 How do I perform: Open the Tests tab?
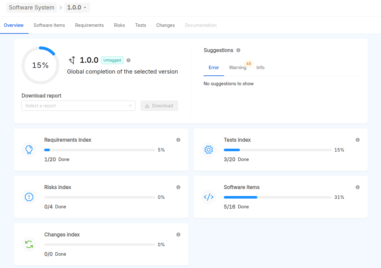click(x=140, y=25)
